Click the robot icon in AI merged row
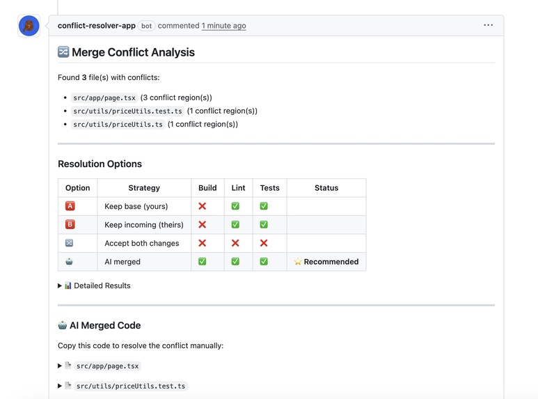This screenshot has width=538, height=399. click(70, 262)
